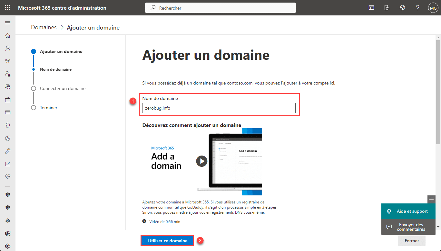This screenshot has width=441, height=251.
Task: Click Utiliser ce domaine button
Action: pos(168,241)
